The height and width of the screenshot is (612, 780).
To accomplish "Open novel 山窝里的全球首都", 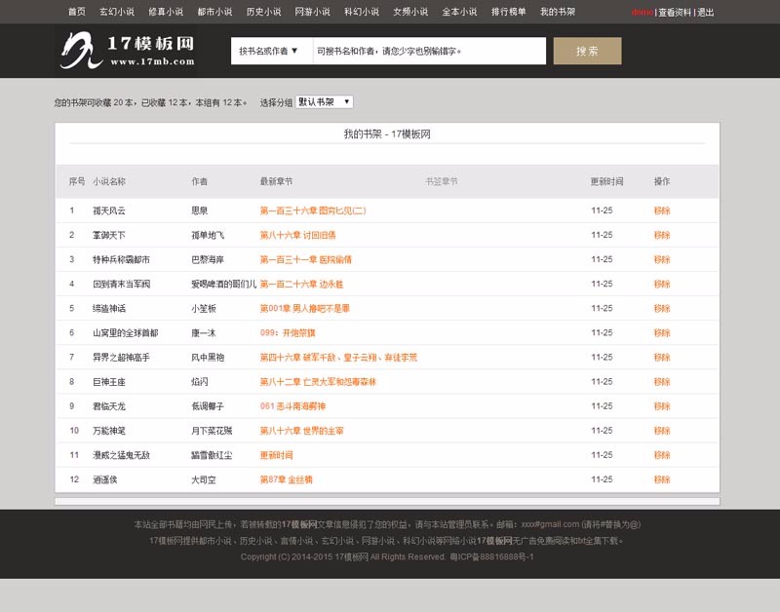I will point(126,332).
